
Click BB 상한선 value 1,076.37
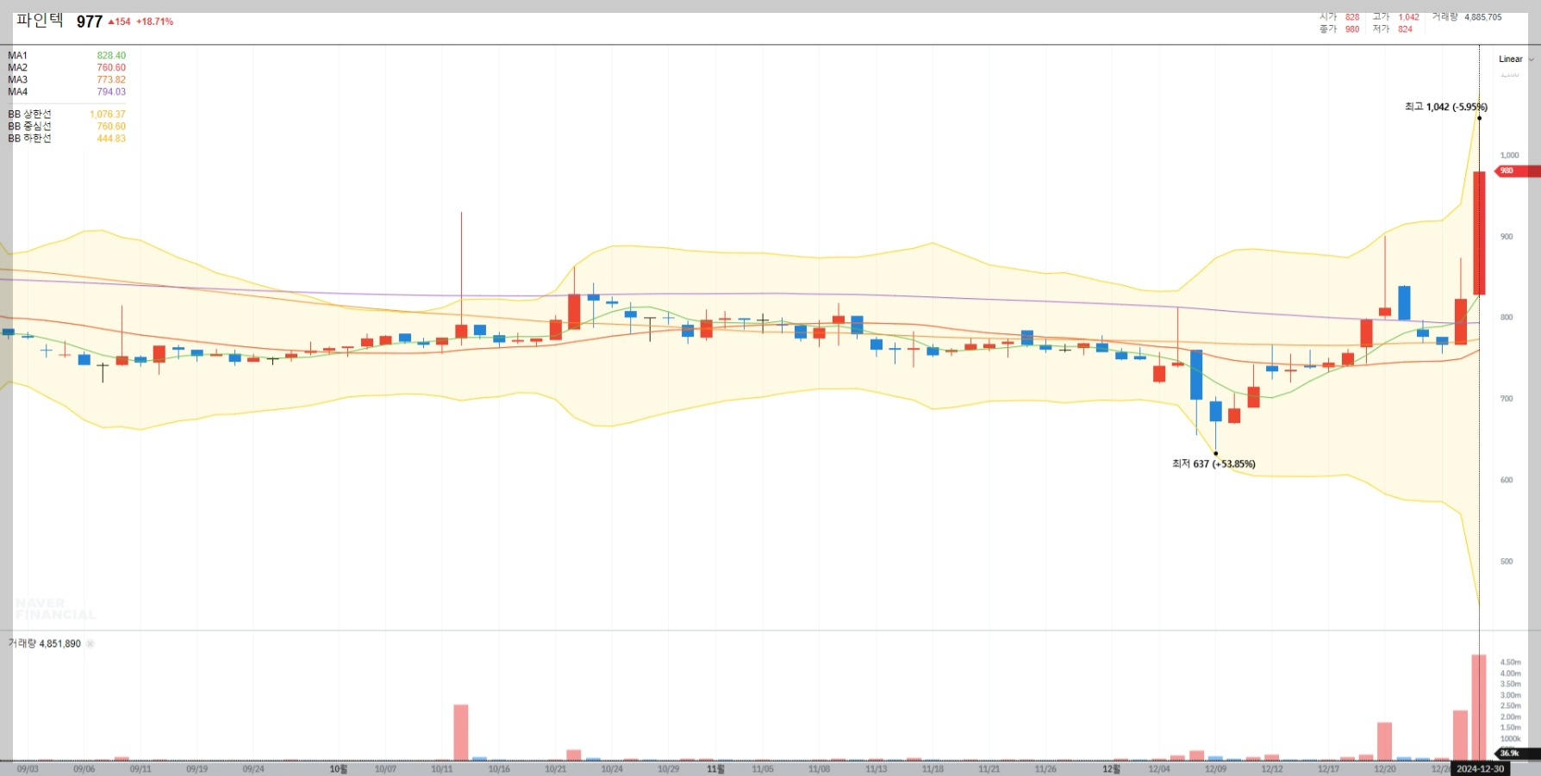[x=108, y=114]
